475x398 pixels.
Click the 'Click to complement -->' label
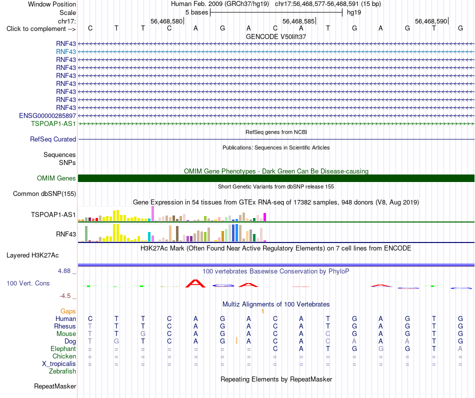(x=41, y=29)
